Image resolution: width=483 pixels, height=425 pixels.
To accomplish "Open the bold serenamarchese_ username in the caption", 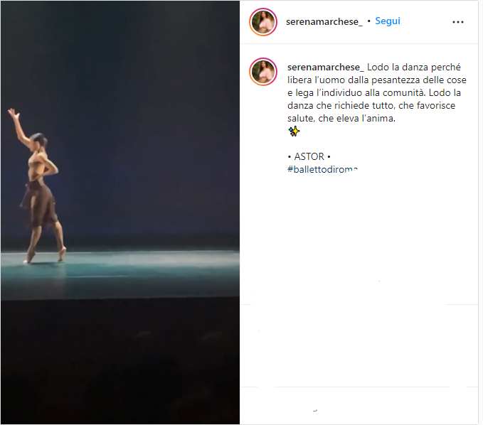I will [326, 67].
